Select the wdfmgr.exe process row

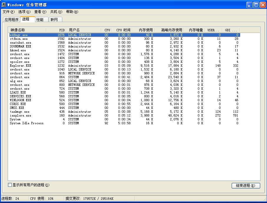coord(125,35)
